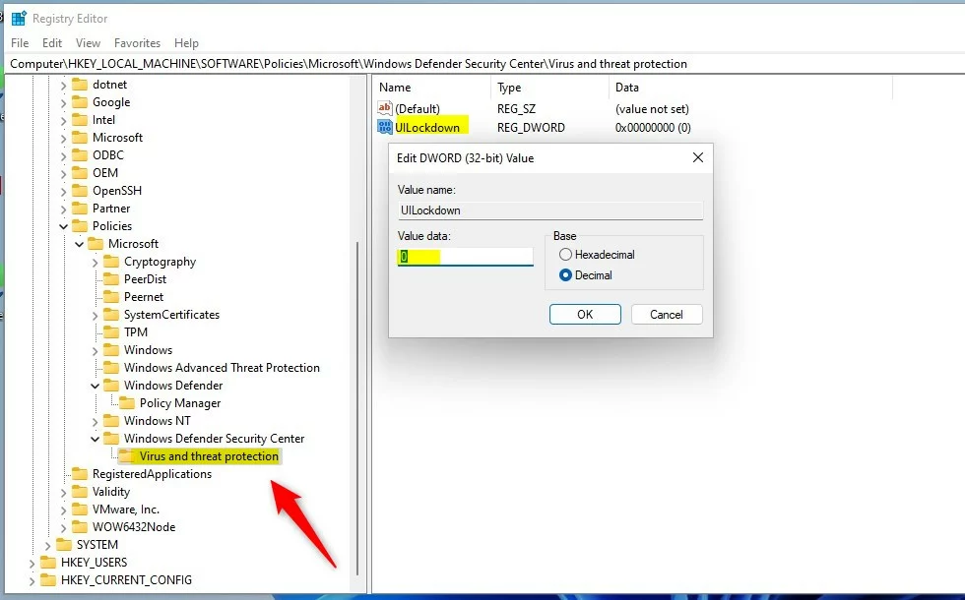Click the HKEY_USERS folder icon
965x600 pixels.
(48, 563)
